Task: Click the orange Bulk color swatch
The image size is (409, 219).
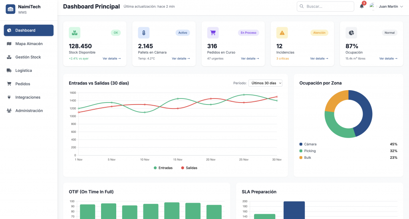Action: [x=301, y=158]
